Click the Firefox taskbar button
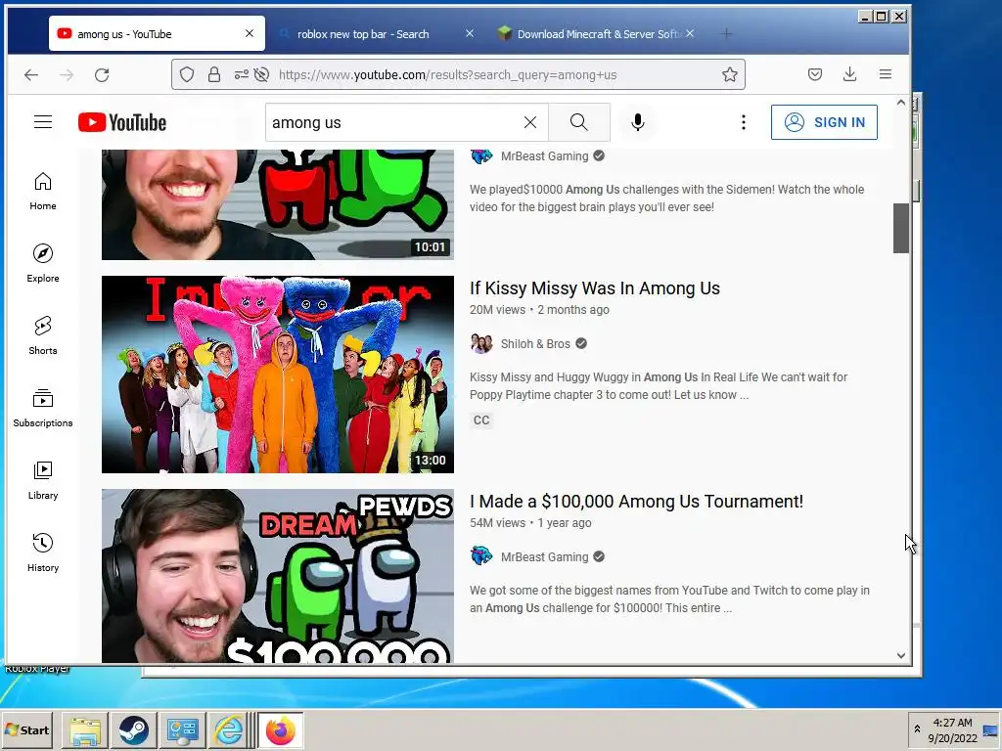 (280, 730)
